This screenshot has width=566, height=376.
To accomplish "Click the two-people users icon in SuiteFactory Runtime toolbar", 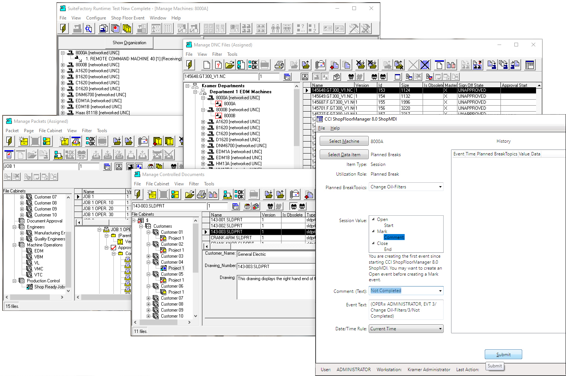I will [x=276, y=28].
